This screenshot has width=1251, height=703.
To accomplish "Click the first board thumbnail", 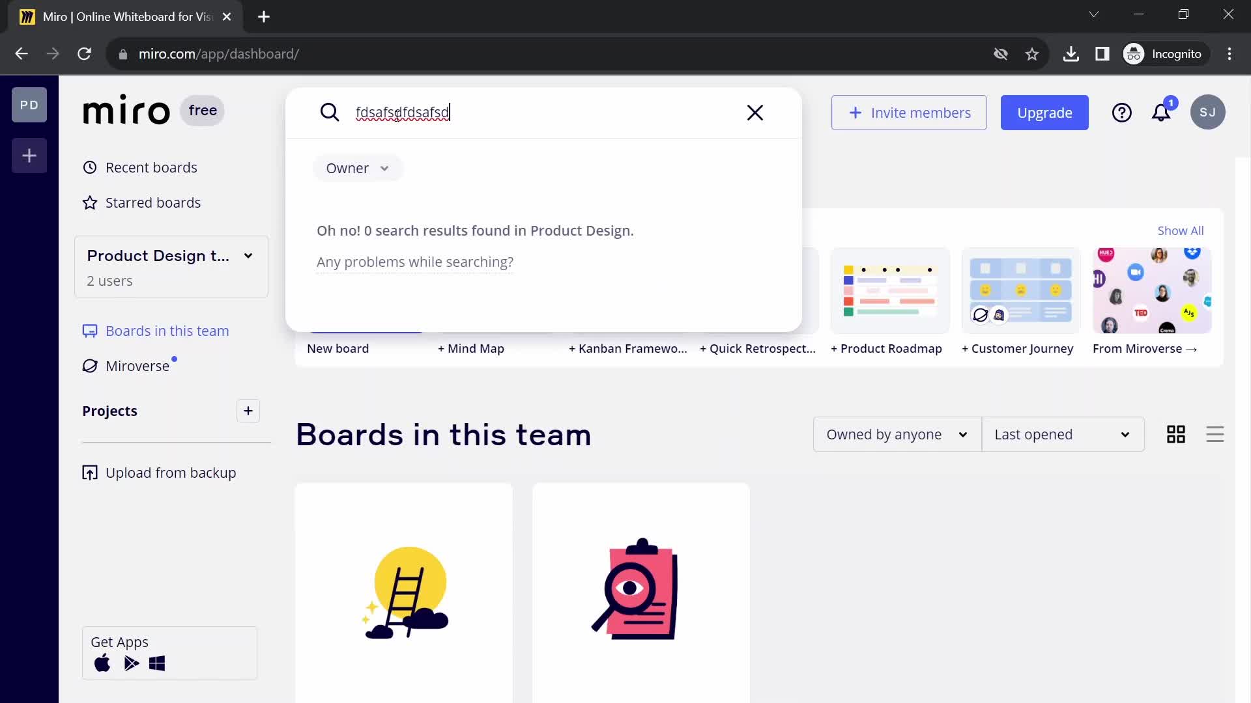I will point(404,592).
